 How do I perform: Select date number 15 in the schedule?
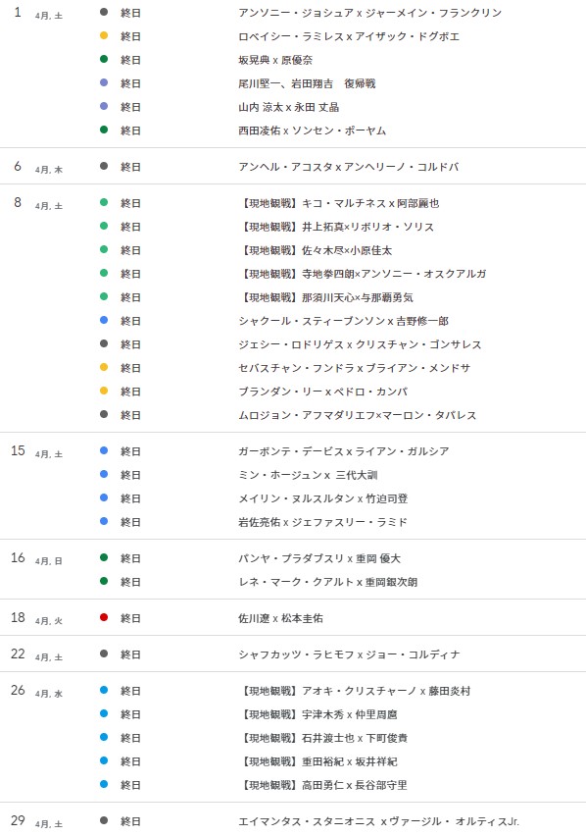click(18, 450)
